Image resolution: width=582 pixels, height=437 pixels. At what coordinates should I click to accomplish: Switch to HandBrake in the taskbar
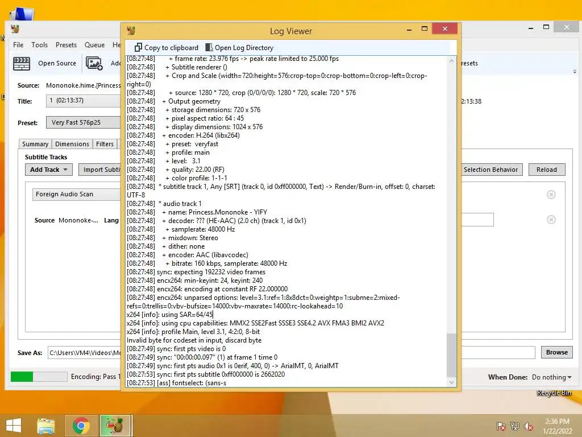tap(115, 426)
